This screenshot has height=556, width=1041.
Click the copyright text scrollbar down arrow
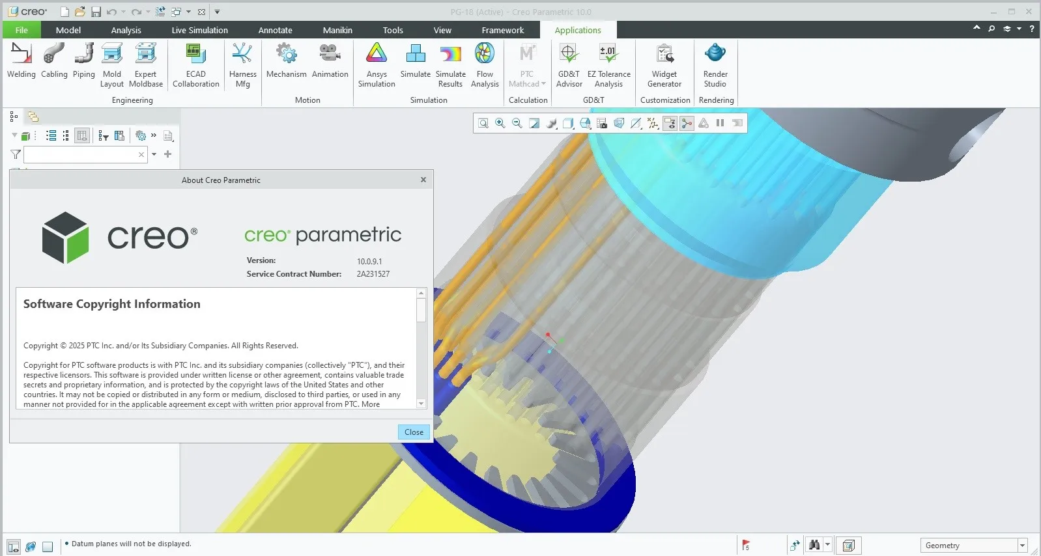[421, 404]
